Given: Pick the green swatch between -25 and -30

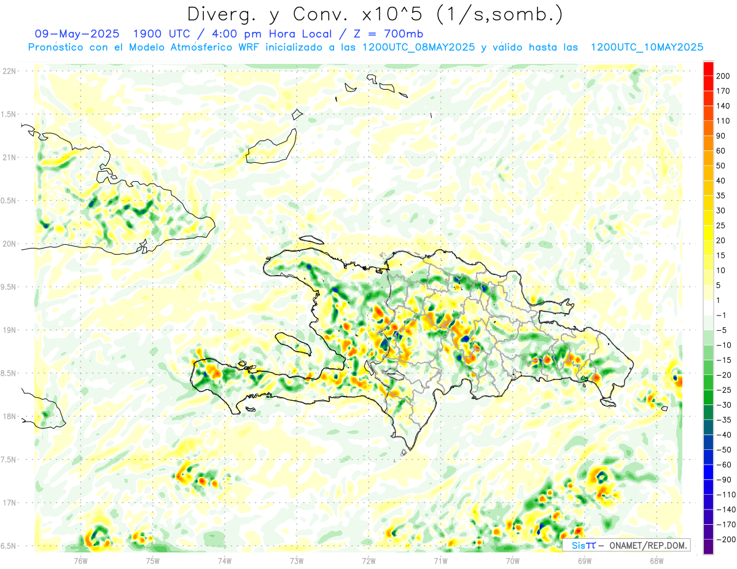Looking at the screenshot, I should click(708, 397).
